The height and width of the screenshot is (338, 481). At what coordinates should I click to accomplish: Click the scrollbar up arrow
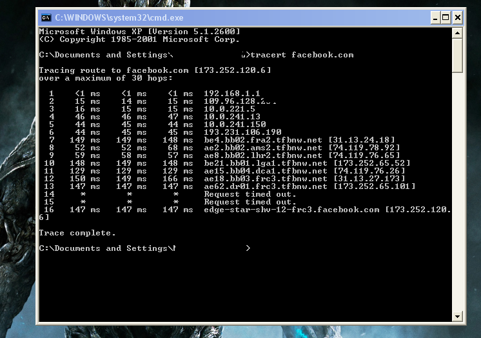tap(457, 33)
